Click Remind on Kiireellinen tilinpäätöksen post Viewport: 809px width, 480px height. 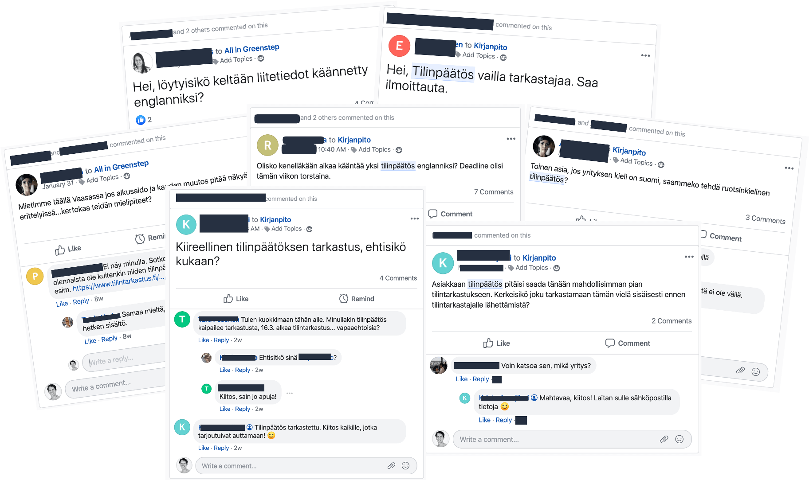pos(357,299)
